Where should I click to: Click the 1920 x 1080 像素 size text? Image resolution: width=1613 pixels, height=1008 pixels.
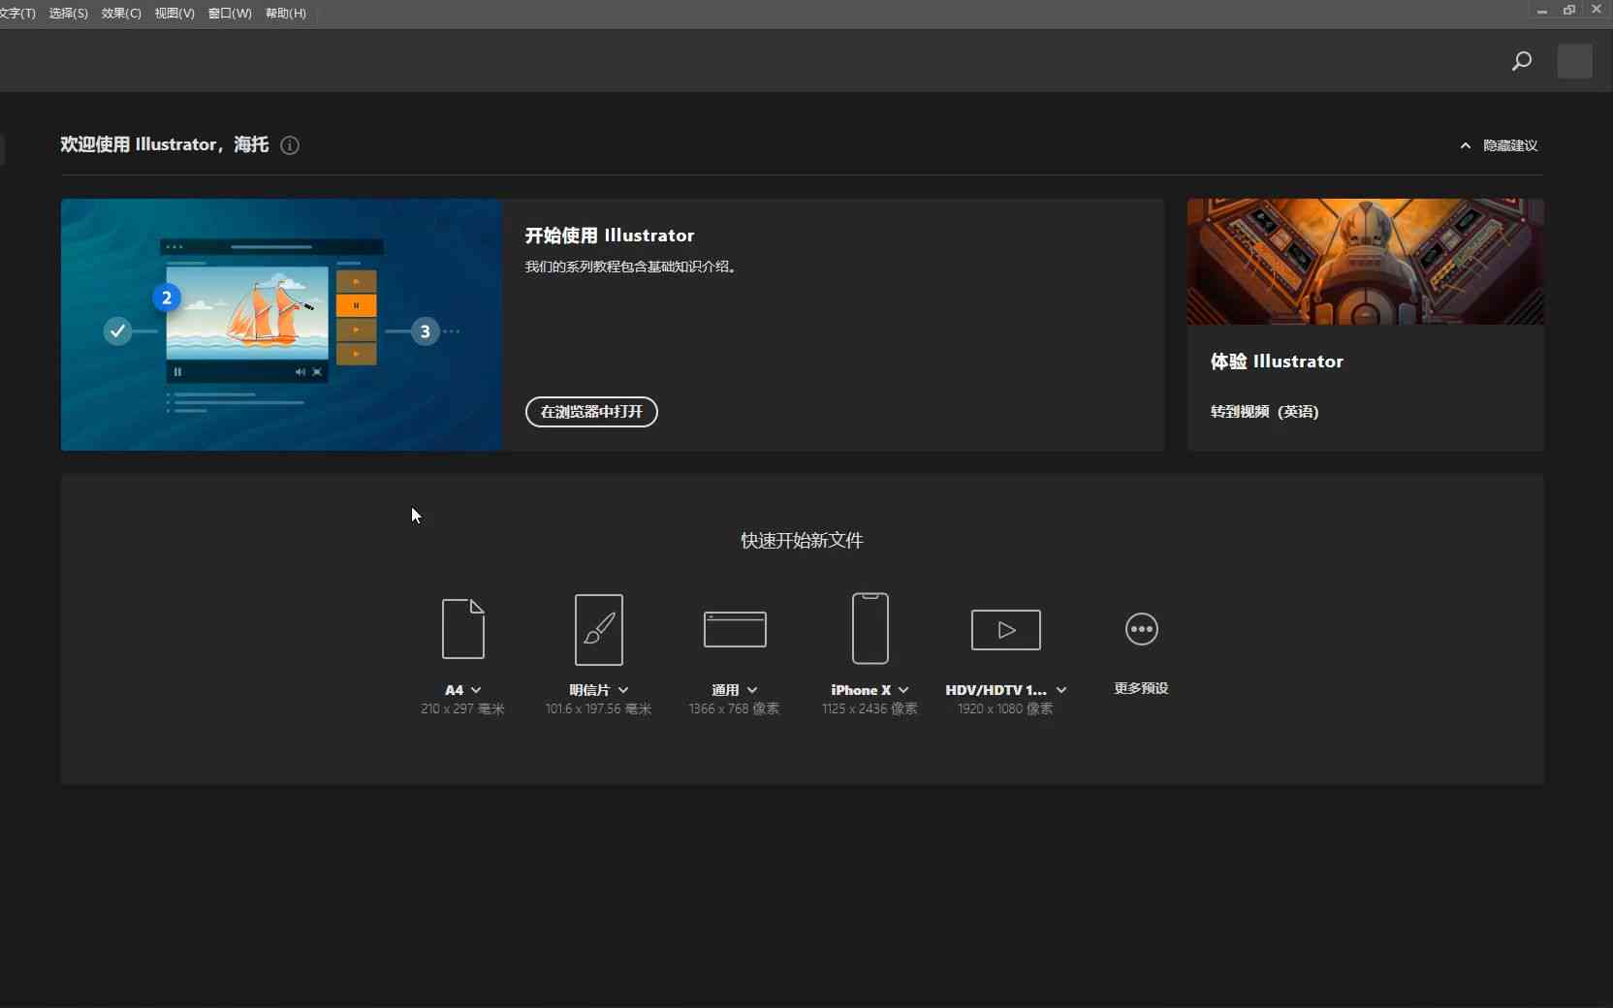pyautogui.click(x=1005, y=709)
